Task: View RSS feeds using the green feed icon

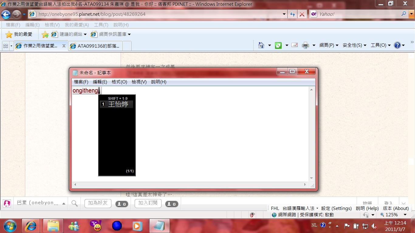Action: [278, 45]
